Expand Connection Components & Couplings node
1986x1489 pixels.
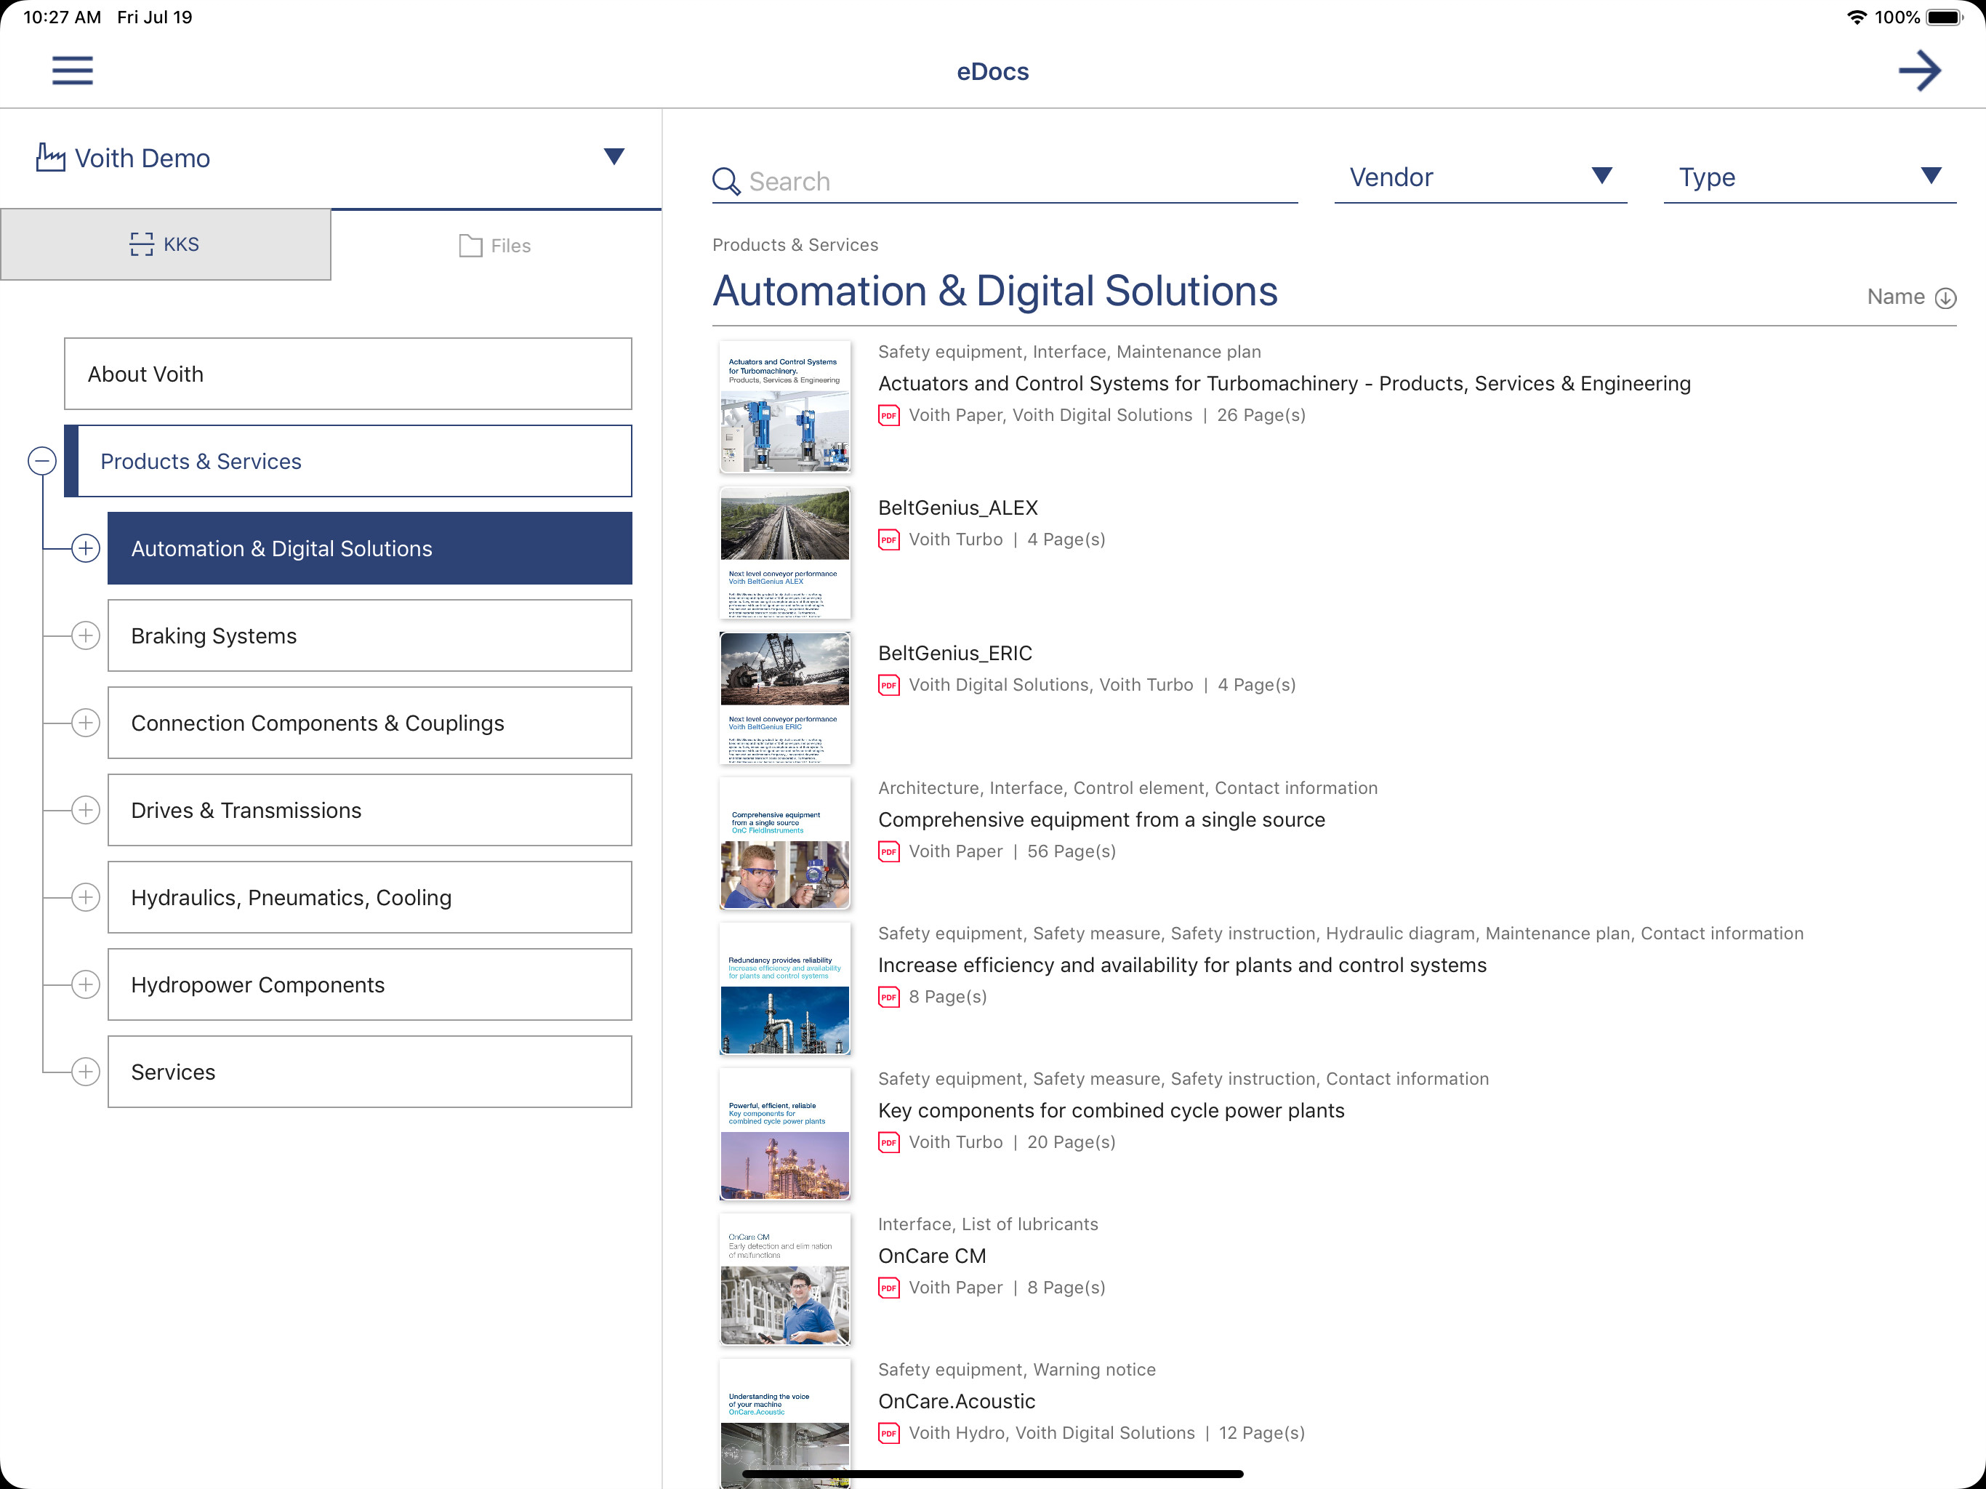coord(85,722)
